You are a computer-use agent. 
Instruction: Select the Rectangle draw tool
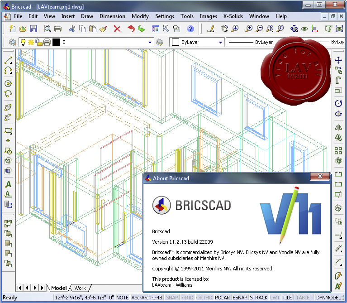(8, 130)
